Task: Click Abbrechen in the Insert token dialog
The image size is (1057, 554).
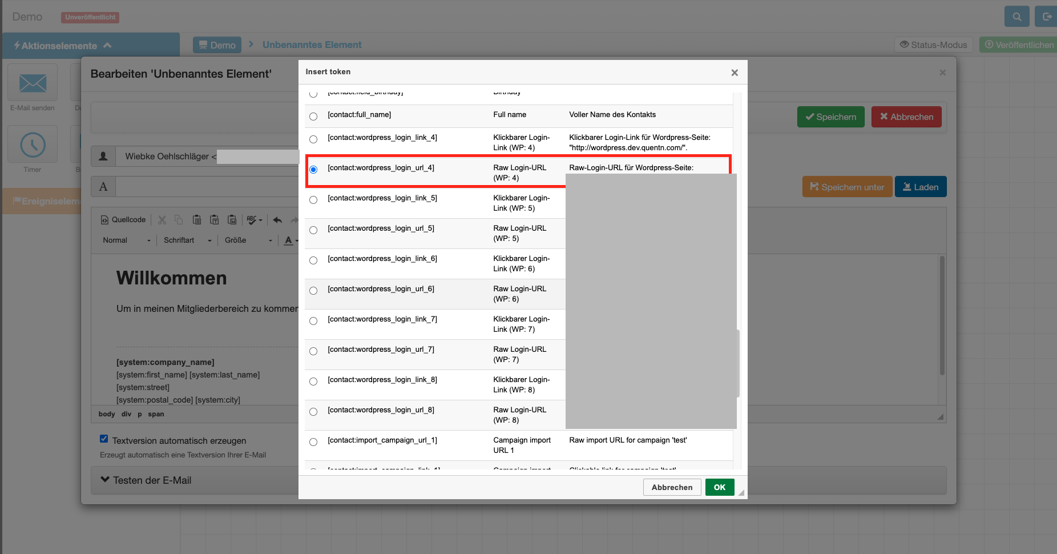Action: [x=672, y=487]
